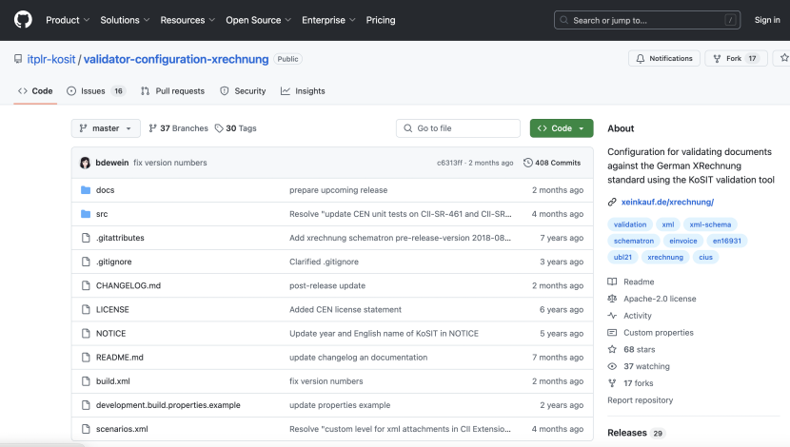Viewport: 790px width, 447px height.
Task: Click bdewein author name
Action: (112, 163)
